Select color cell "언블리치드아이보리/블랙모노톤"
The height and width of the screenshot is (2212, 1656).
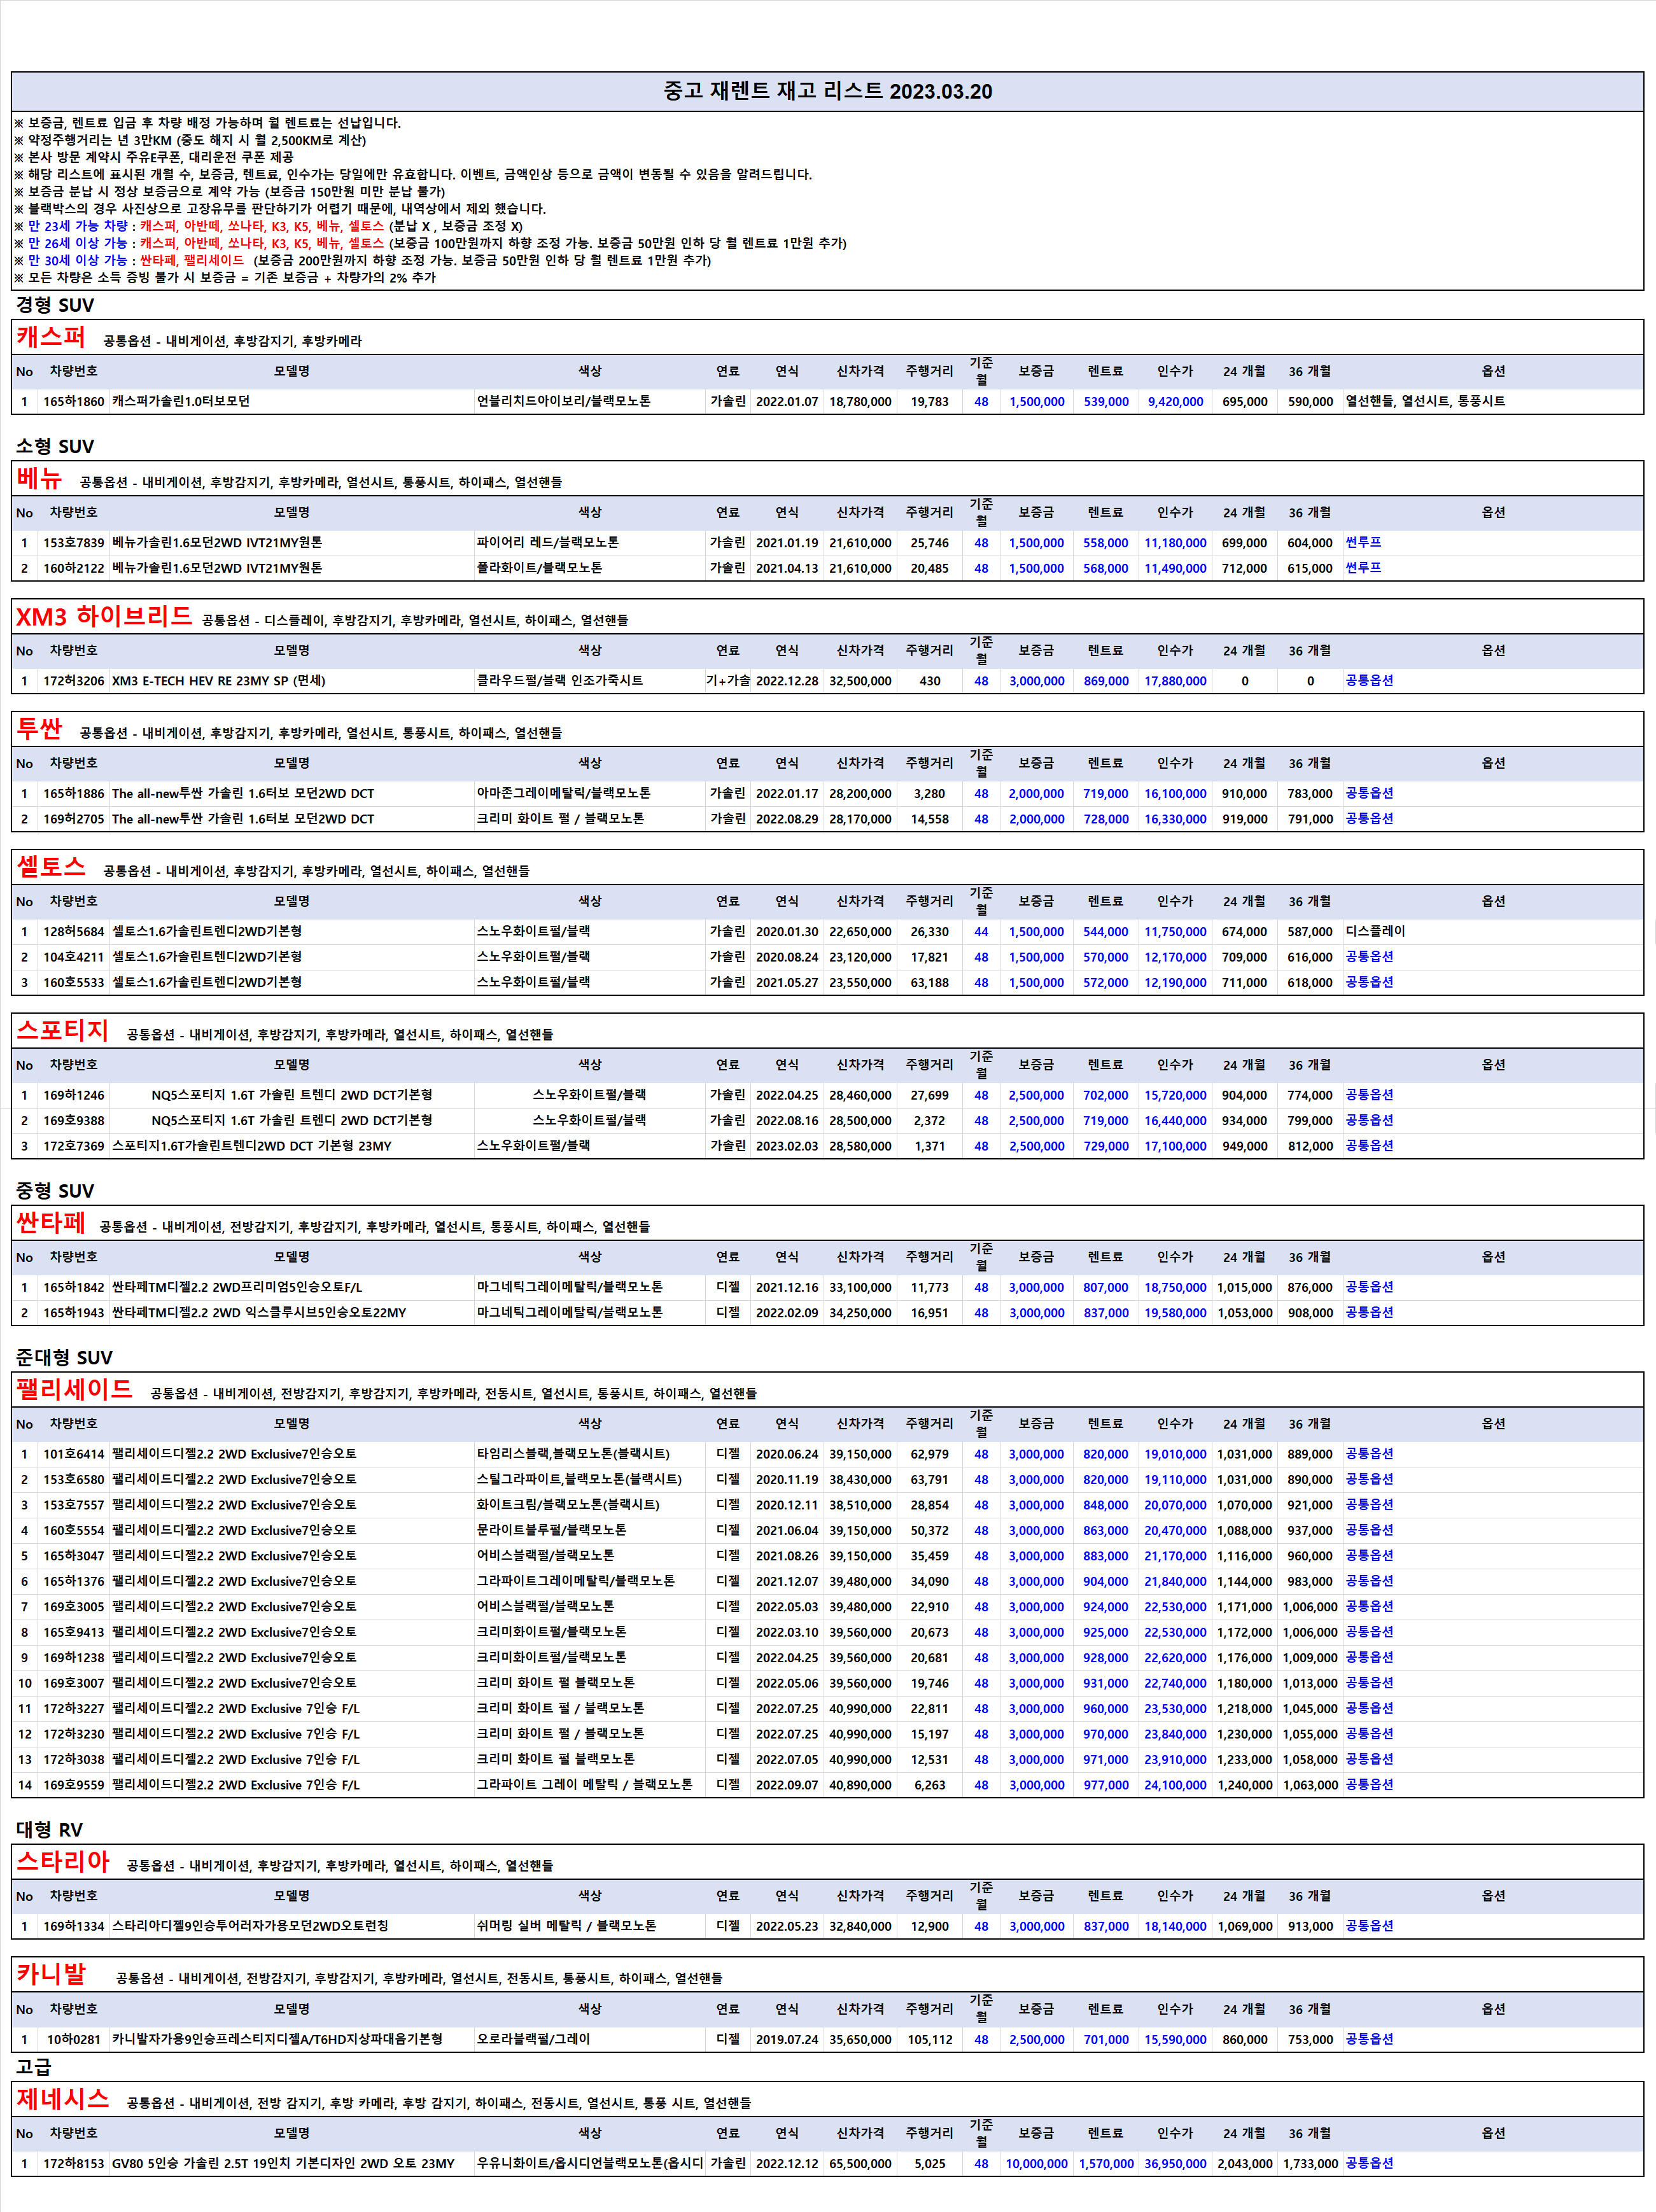[564, 401]
